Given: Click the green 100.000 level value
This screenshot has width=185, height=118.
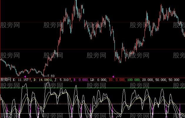Looking at the screenshot, I should point(133,80).
